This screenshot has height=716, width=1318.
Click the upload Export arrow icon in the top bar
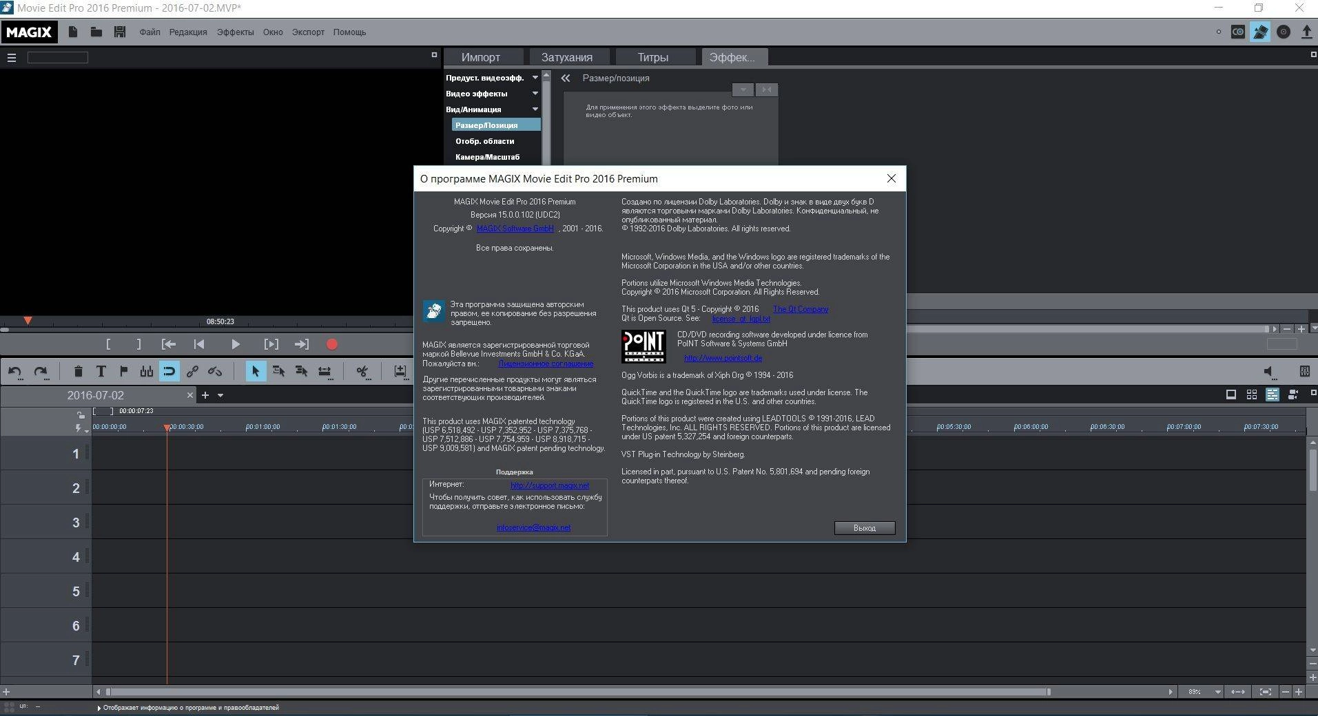[x=1306, y=32]
